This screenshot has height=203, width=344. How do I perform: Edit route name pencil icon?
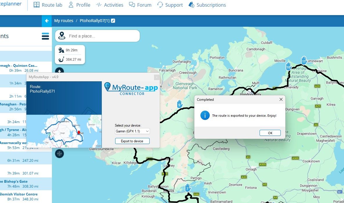pyautogui.click(x=113, y=21)
